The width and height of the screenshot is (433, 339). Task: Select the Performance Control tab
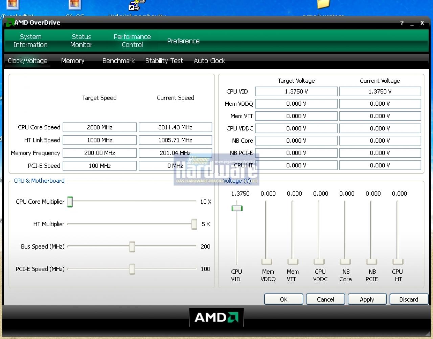point(132,41)
